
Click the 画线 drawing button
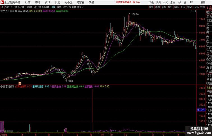point(177,7)
